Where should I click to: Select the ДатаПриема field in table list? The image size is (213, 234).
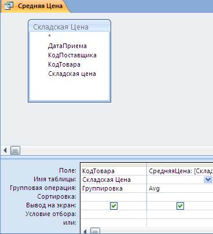67,46
